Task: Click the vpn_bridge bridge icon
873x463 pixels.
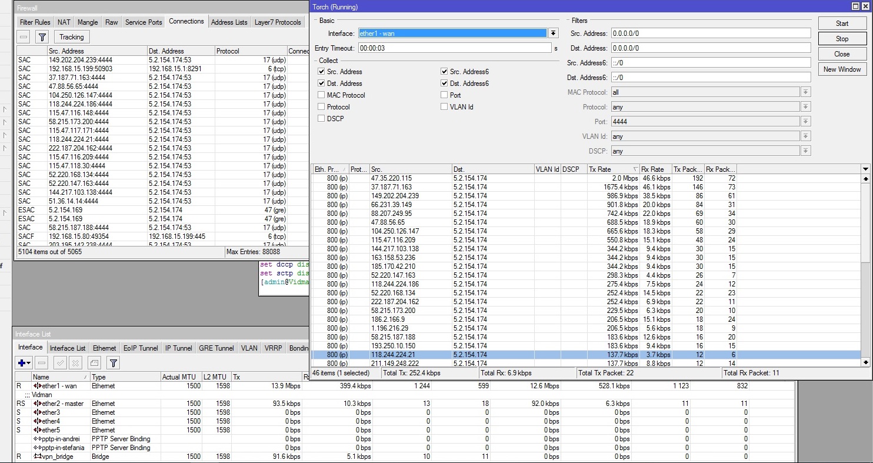Action: 37,457
